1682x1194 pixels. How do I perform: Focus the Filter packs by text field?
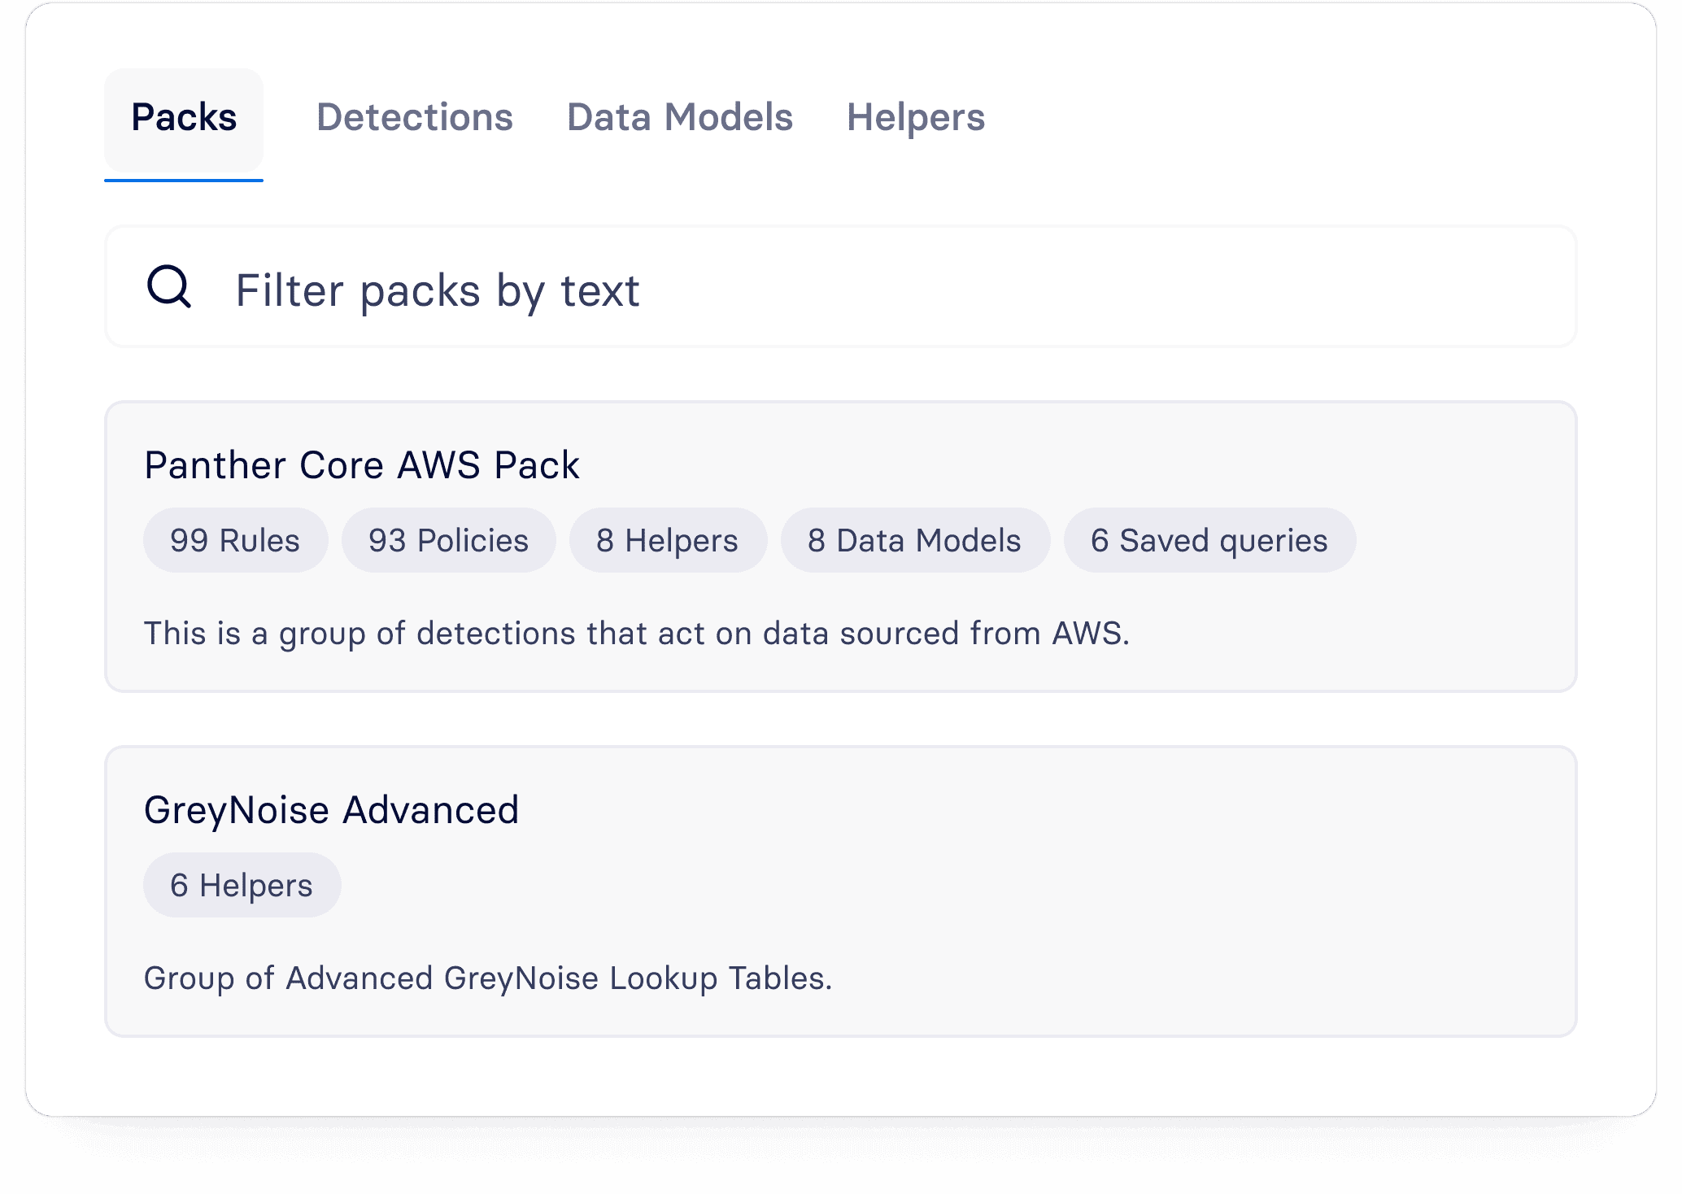(841, 287)
